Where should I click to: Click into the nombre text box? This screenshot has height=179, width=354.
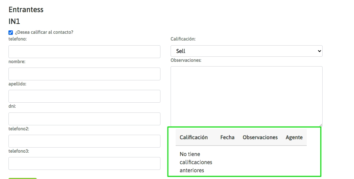[x=84, y=74]
